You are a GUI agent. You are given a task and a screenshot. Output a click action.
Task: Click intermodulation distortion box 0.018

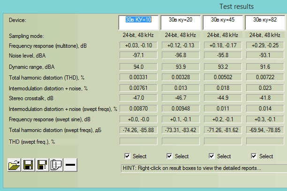223,88
